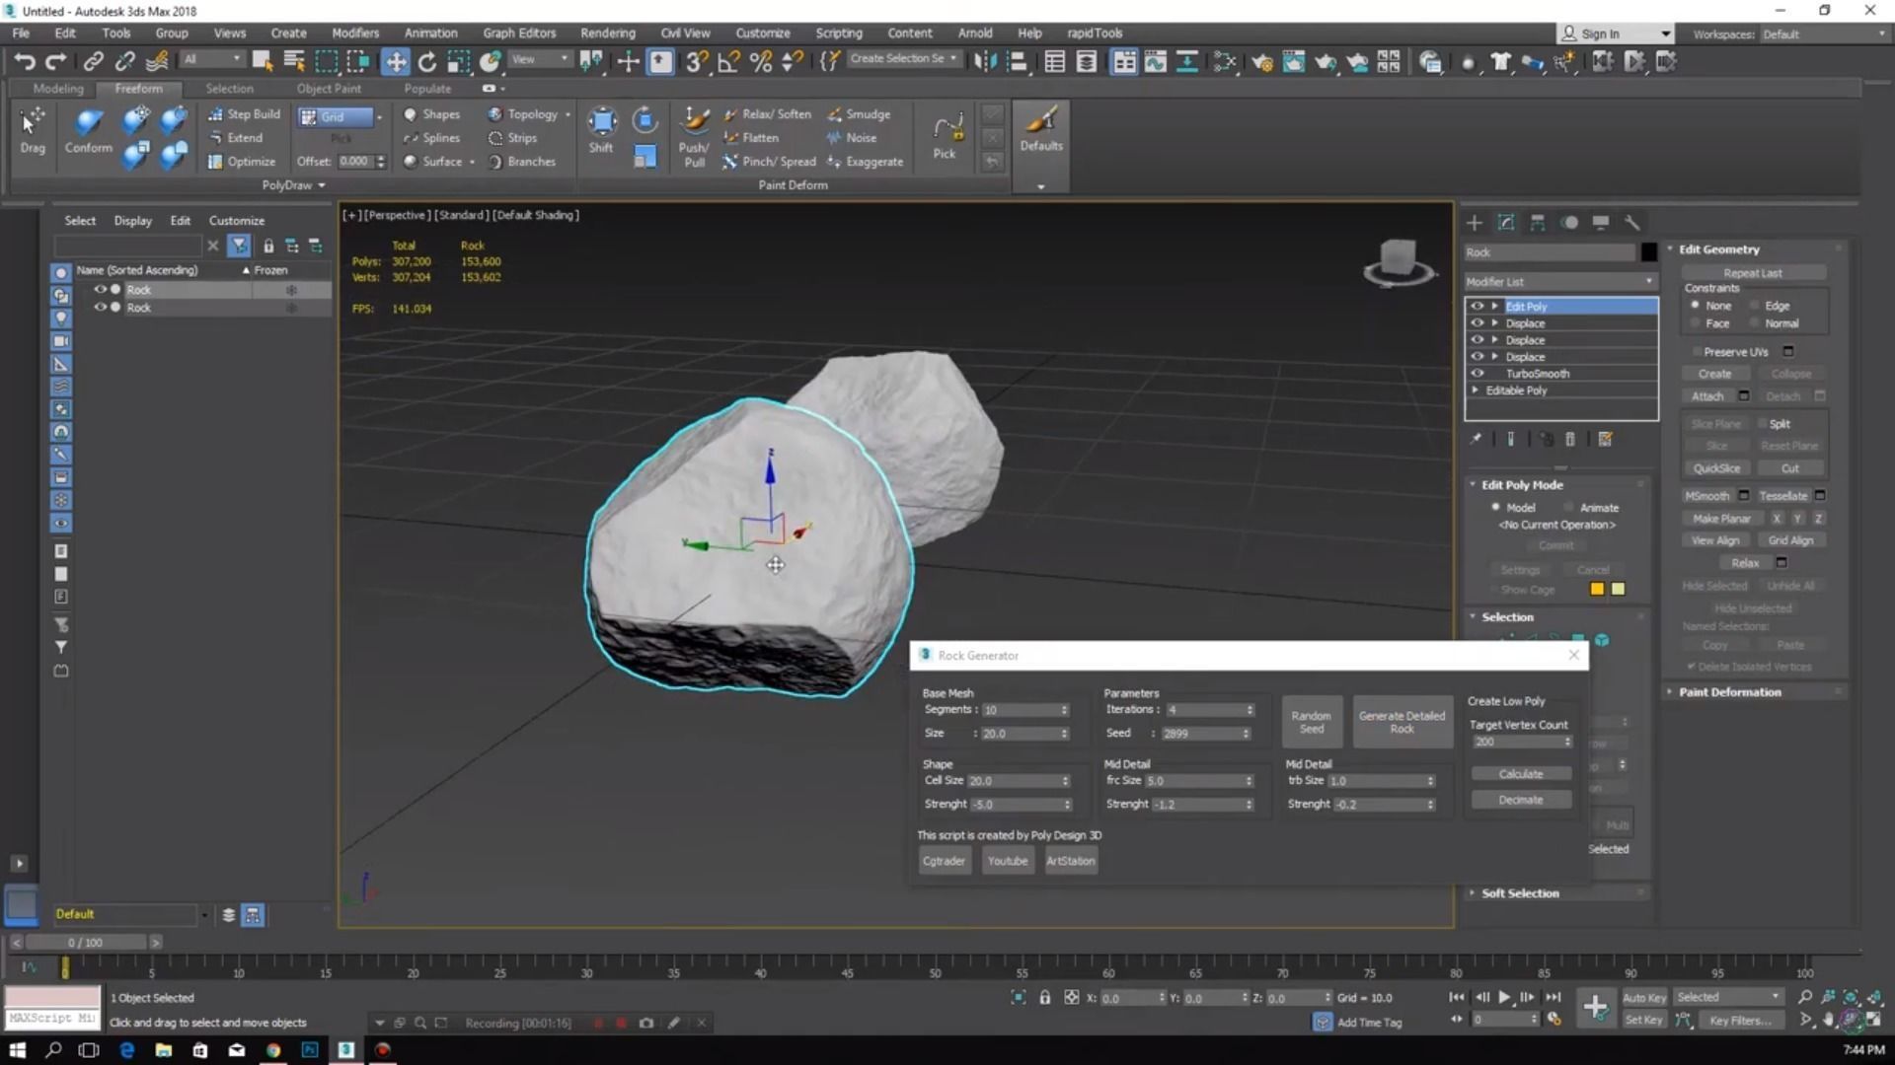Toggle visibility eye of Edit Poly modifier
The image size is (1895, 1065).
point(1478,307)
